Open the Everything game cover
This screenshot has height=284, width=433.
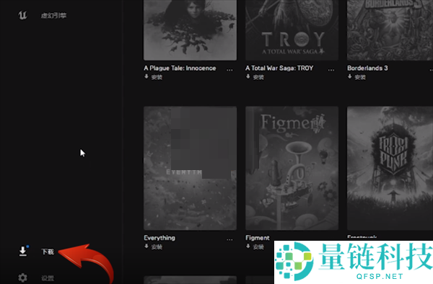pyautogui.click(x=190, y=168)
